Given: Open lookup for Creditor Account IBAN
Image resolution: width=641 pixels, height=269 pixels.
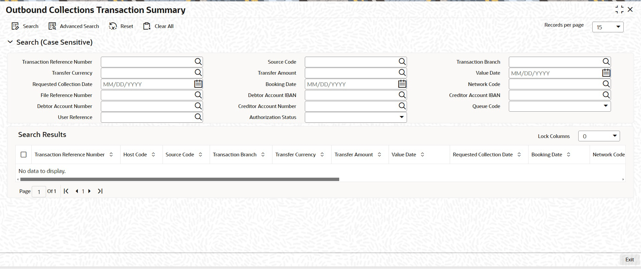Looking at the screenshot, I should [606, 95].
